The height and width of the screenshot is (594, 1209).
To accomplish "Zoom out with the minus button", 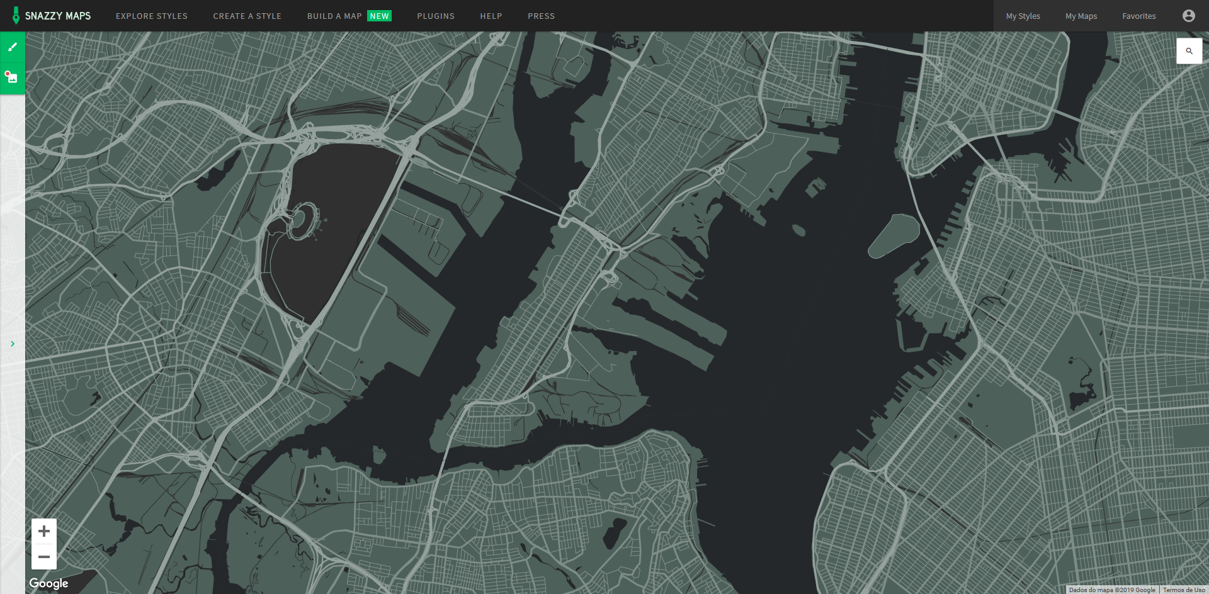I will coord(44,557).
